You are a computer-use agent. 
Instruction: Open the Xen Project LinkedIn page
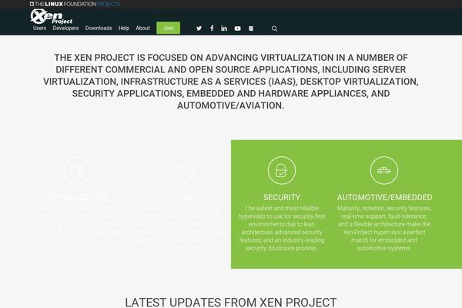224,28
